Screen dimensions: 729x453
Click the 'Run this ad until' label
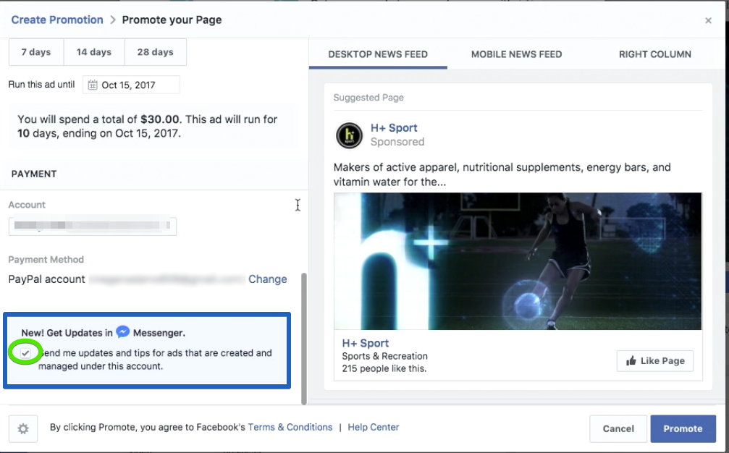tap(41, 85)
